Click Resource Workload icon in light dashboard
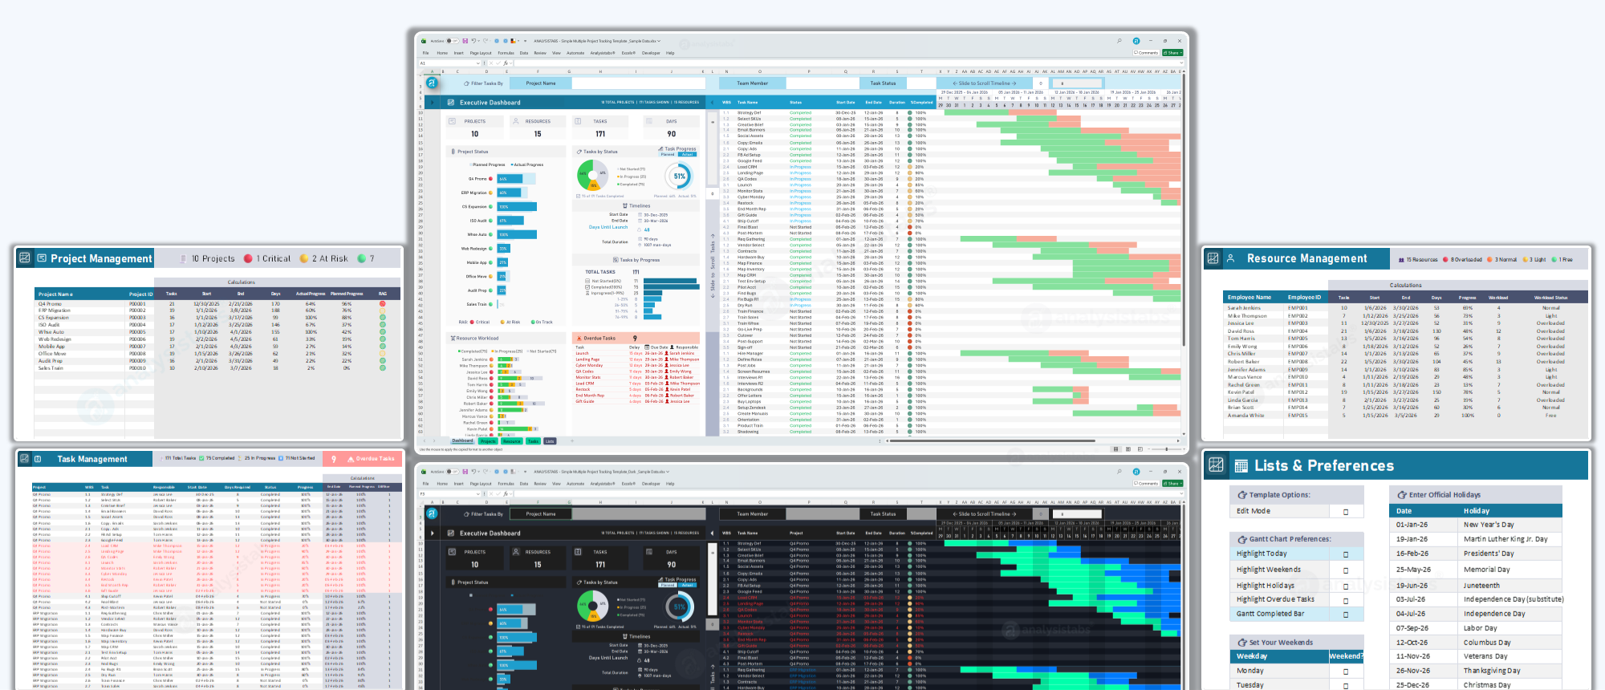This screenshot has width=1605, height=690. coord(453,338)
